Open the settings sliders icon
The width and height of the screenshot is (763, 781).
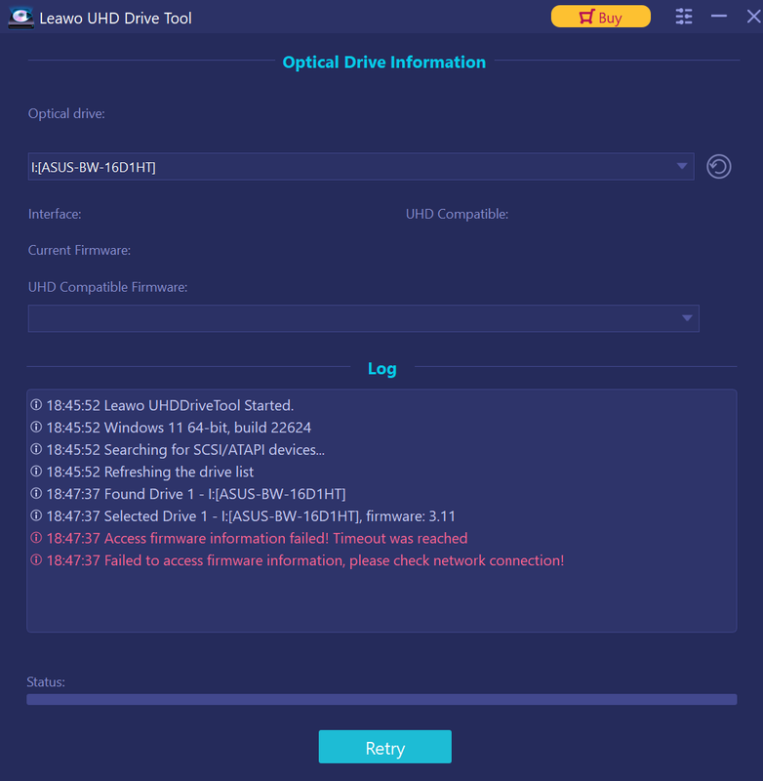[684, 17]
